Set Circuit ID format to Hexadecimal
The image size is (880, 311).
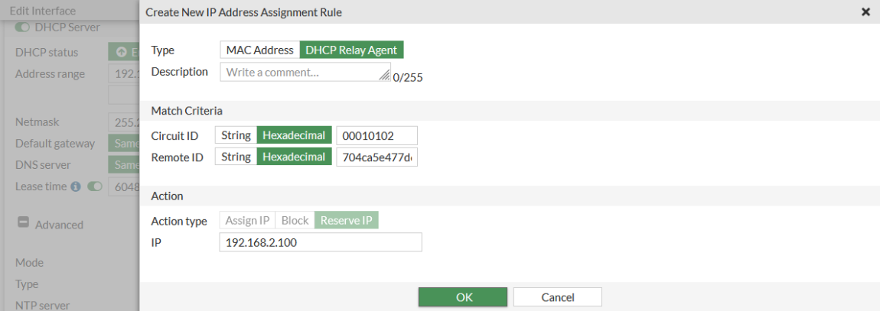(x=294, y=135)
